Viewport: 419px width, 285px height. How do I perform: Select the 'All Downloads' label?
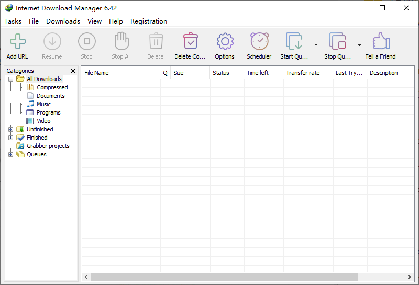[x=44, y=79]
